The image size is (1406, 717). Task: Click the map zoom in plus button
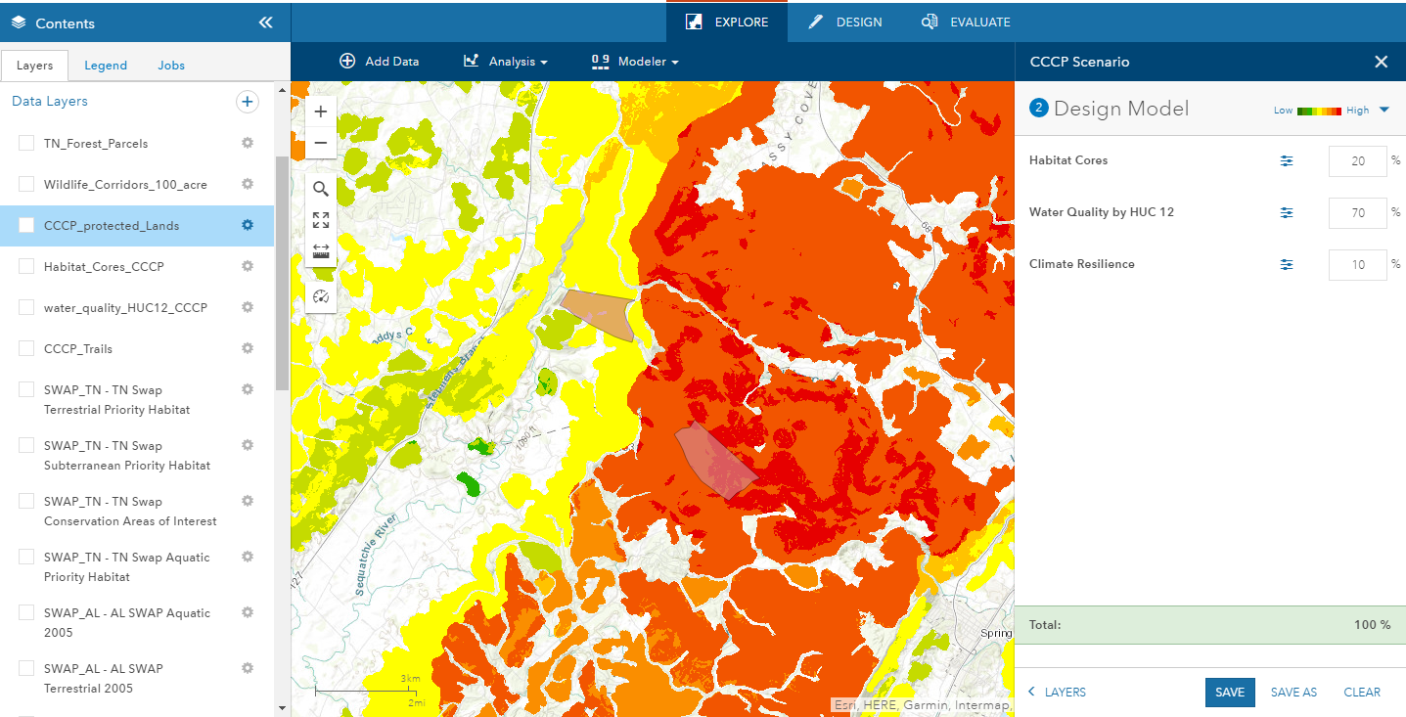[321, 112]
